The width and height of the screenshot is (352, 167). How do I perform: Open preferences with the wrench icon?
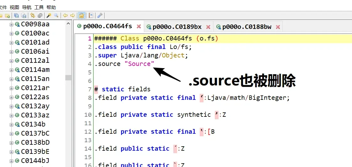coord(100,15)
